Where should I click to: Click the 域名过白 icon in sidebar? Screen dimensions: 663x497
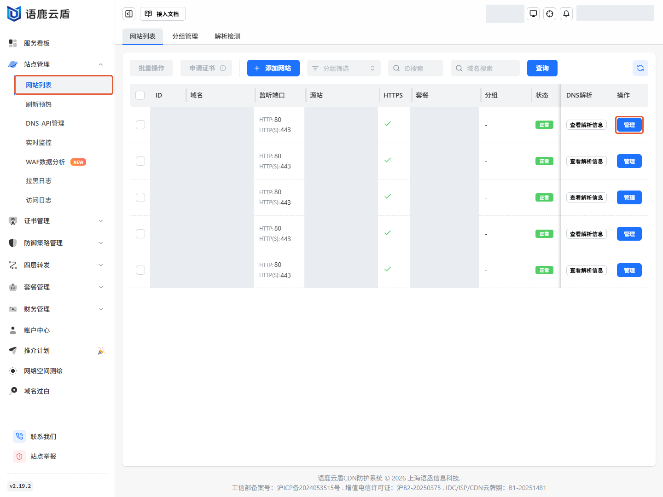(x=13, y=391)
